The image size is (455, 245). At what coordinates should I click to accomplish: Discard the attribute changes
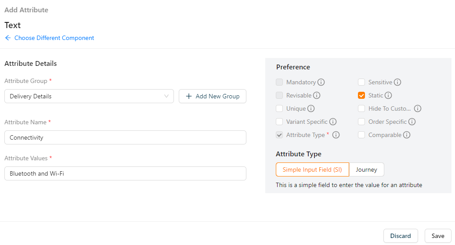pos(401,236)
